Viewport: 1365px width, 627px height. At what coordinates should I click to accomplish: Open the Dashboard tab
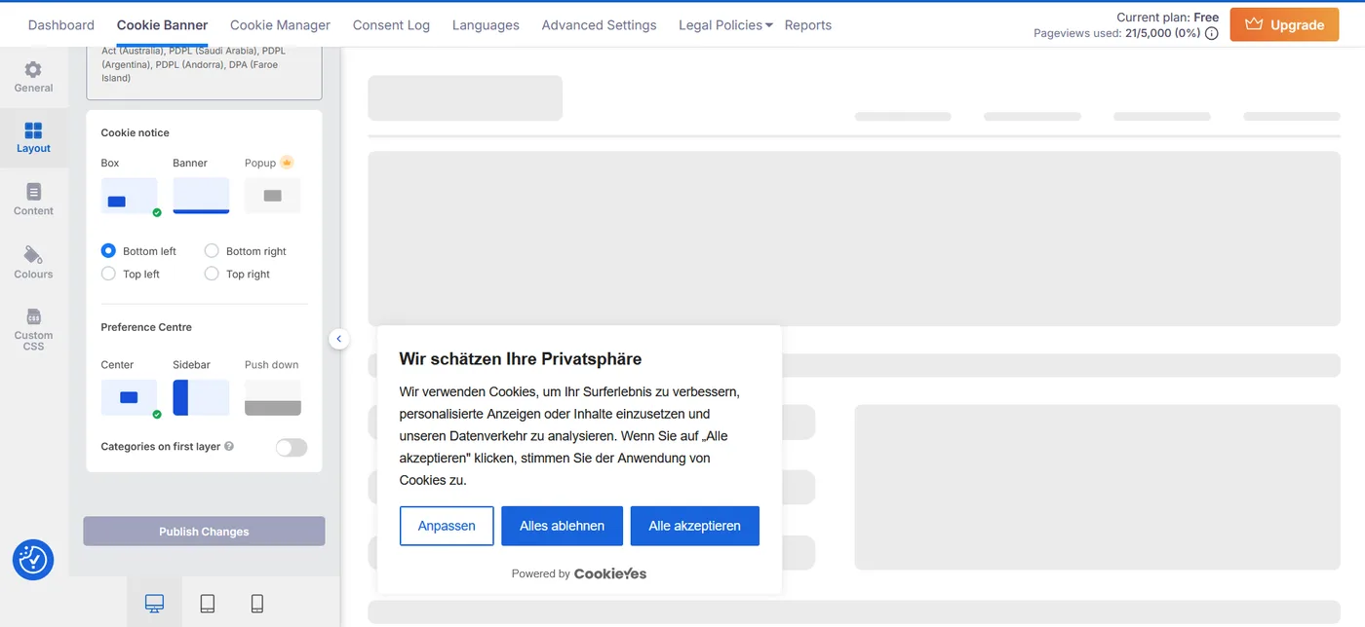pos(61,25)
